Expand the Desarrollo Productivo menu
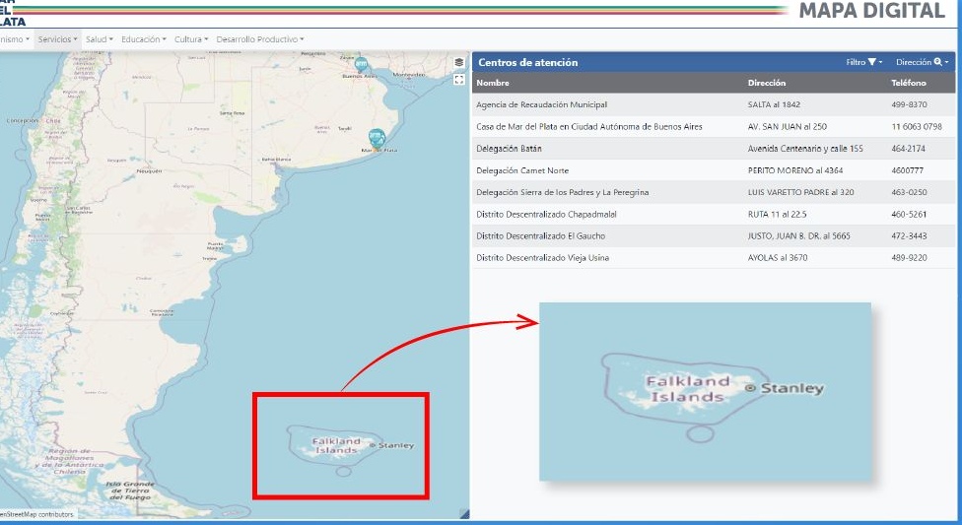 tap(260, 39)
